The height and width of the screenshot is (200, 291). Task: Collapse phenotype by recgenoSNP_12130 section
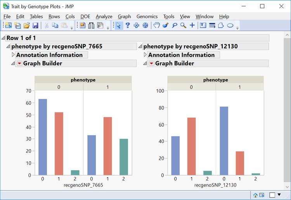click(140, 47)
